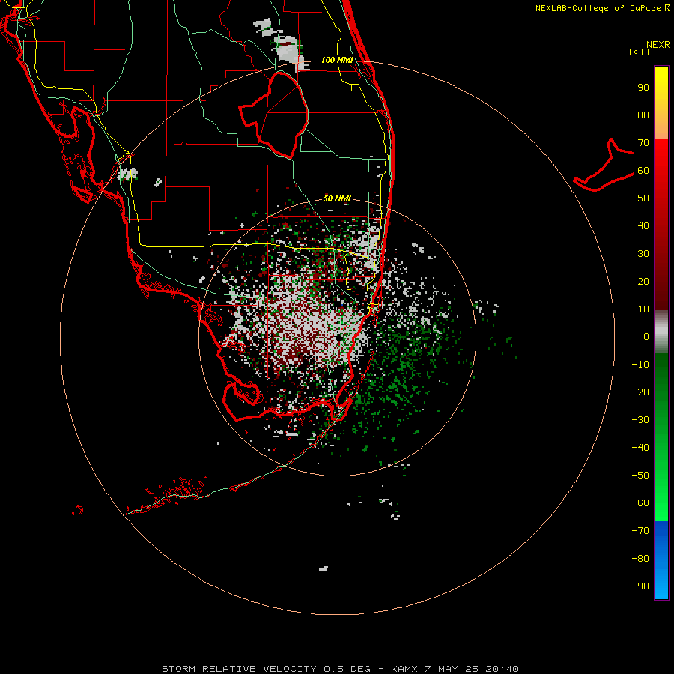Click the 50 NMI range ring label
The width and height of the screenshot is (674, 674).
pyautogui.click(x=337, y=198)
